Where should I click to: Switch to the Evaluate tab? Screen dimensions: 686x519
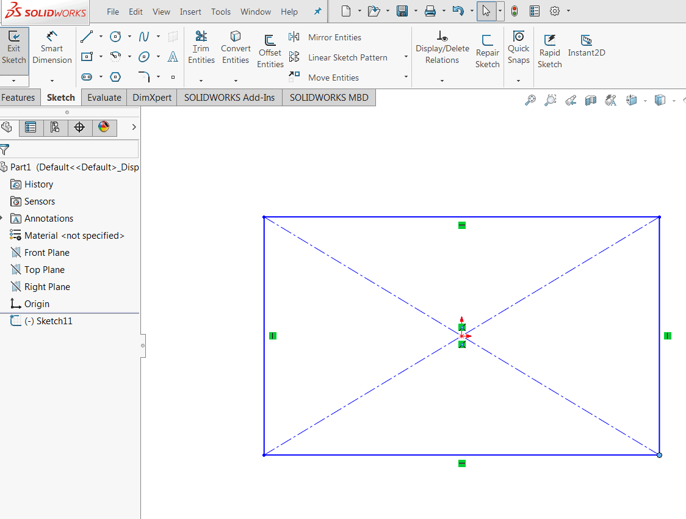pyautogui.click(x=104, y=98)
